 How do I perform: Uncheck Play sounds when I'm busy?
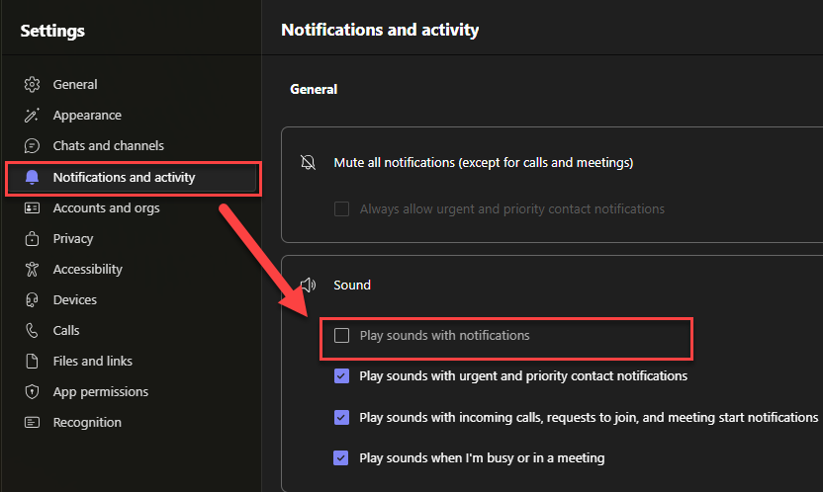point(342,458)
